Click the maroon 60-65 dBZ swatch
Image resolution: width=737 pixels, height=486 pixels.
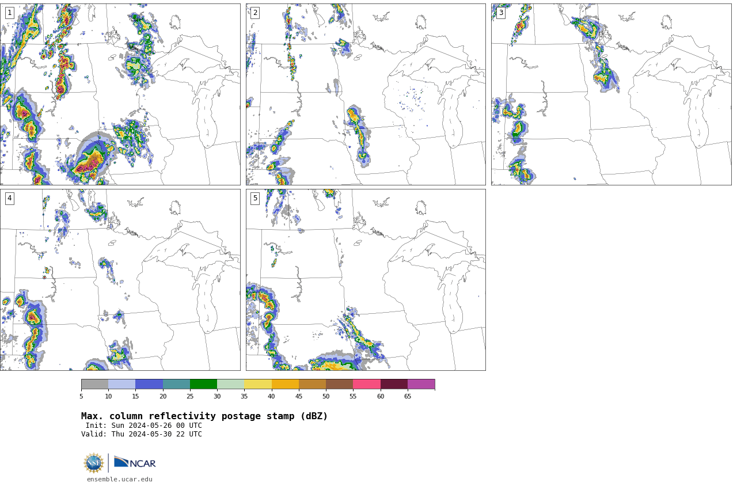(x=394, y=384)
